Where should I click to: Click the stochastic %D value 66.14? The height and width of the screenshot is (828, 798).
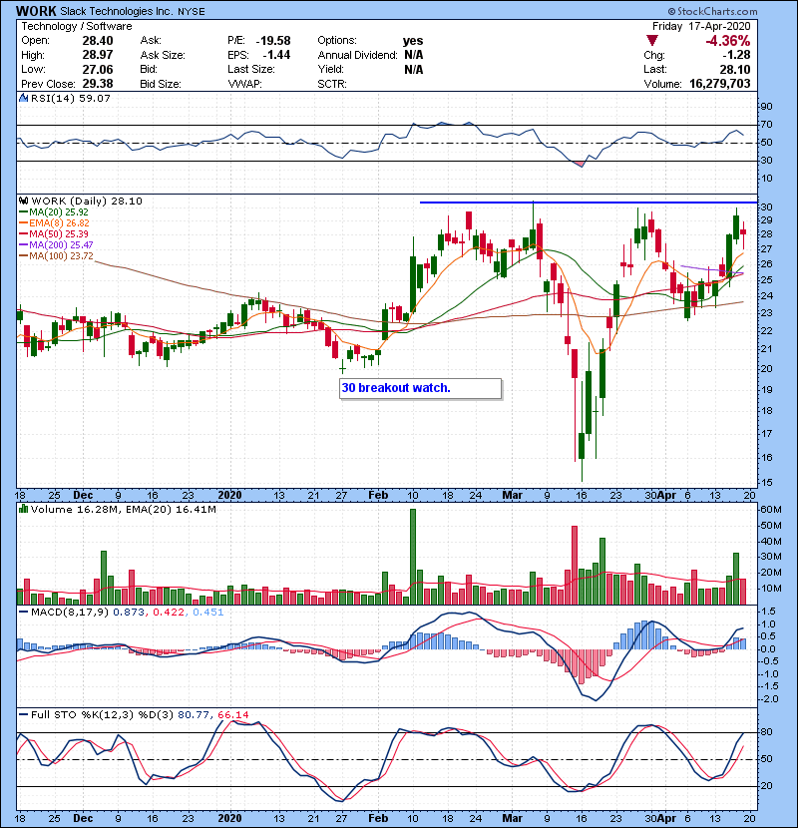pos(232,715)
